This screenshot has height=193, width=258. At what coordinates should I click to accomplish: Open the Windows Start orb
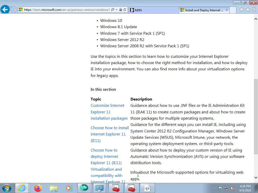[7, 188]
